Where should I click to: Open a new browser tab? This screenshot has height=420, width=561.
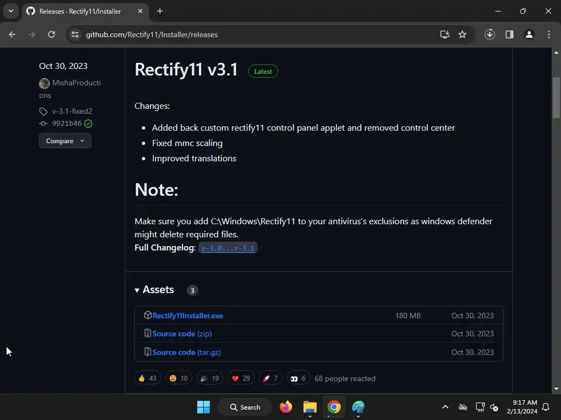coord(160,11)
